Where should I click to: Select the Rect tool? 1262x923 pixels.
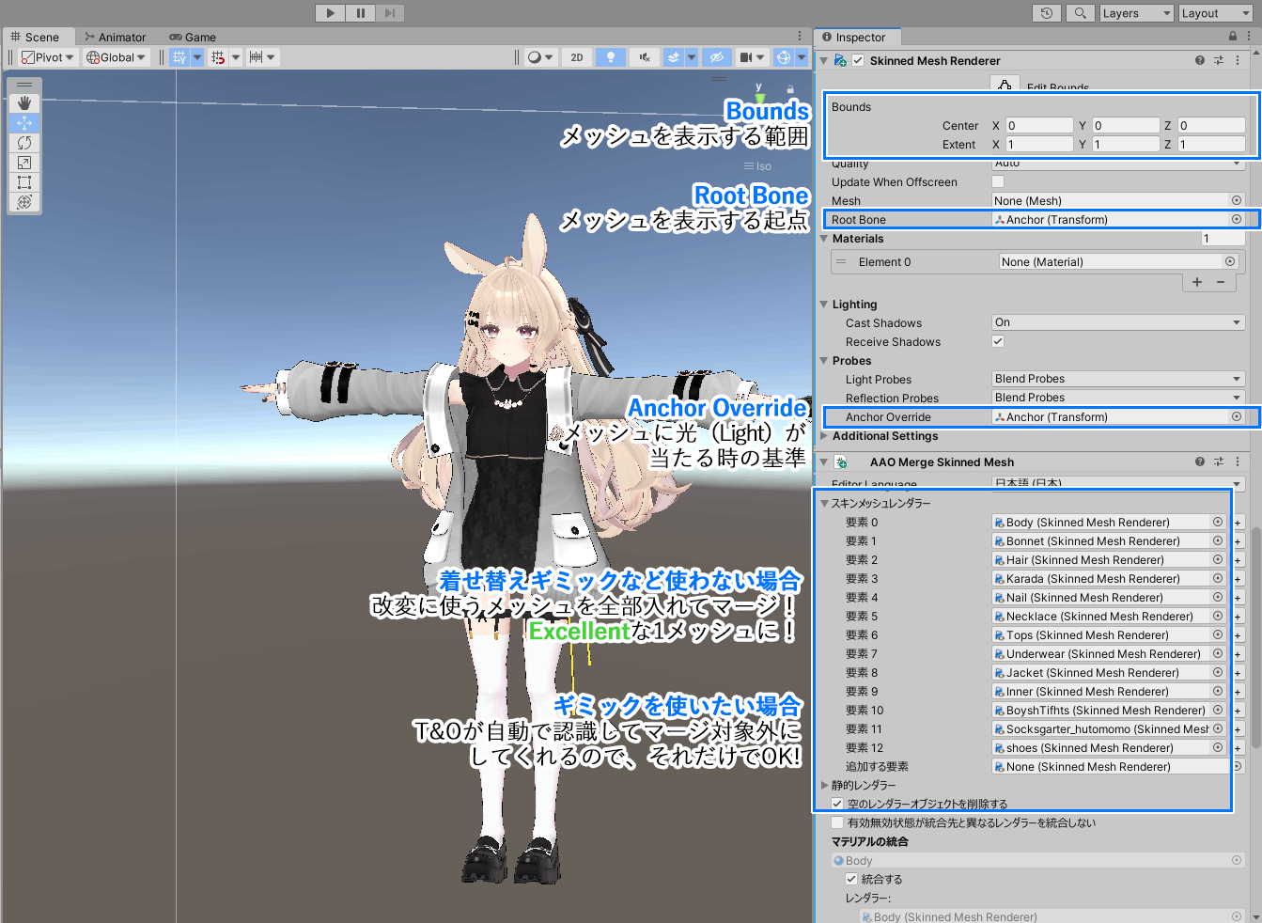pyautogui.click(x=24, y=182)
